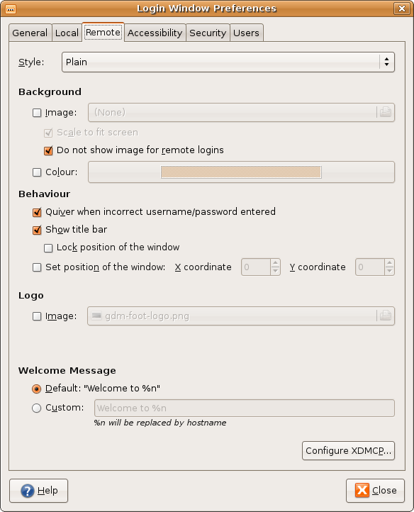Screen dimensions: 414x512
Task: Increase the X coordinate spinner value
Action: click(276, 263)
